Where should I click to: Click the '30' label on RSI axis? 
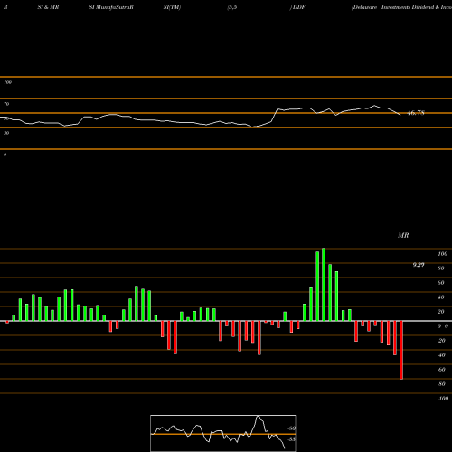[6, 133]
